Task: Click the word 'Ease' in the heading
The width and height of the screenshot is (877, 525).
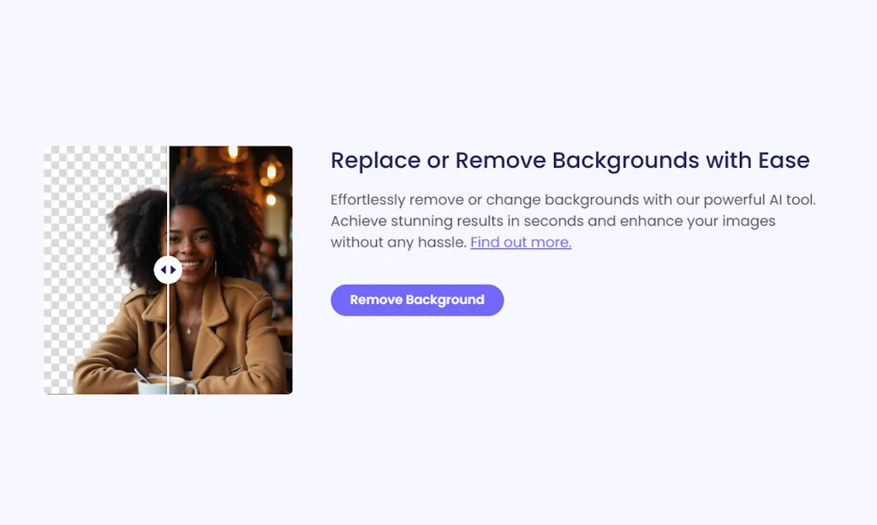Action: point(784,160)
